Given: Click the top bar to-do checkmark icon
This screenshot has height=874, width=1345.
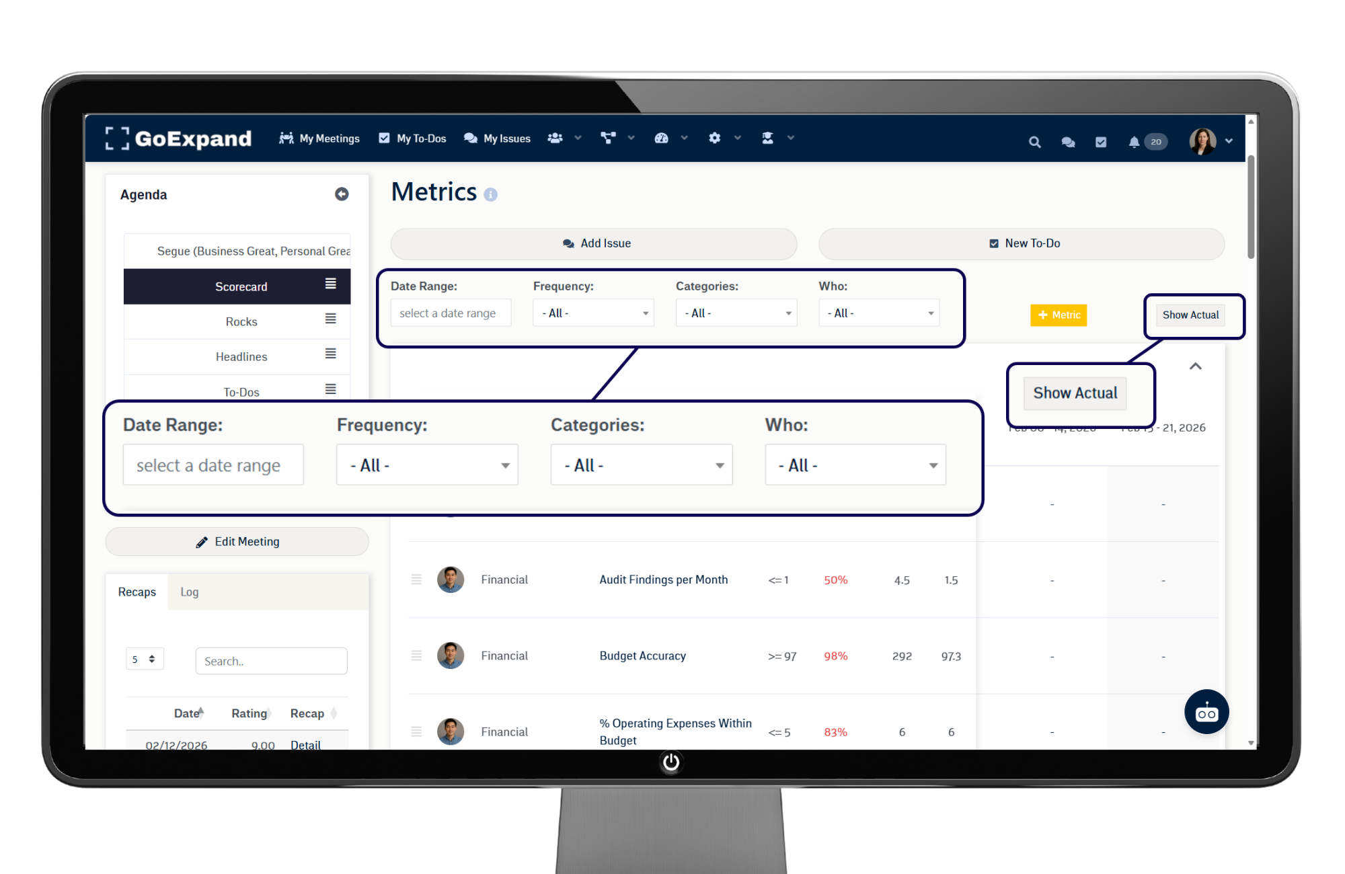Looking at the screenshot, I should (1101, 142).
